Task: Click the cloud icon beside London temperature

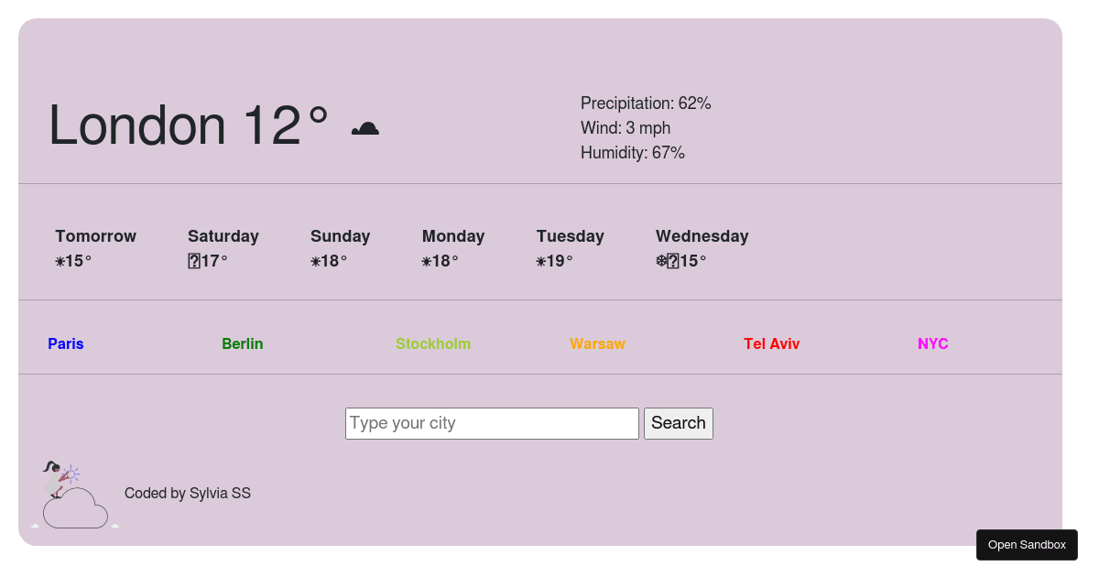Action: click(365, 128)
